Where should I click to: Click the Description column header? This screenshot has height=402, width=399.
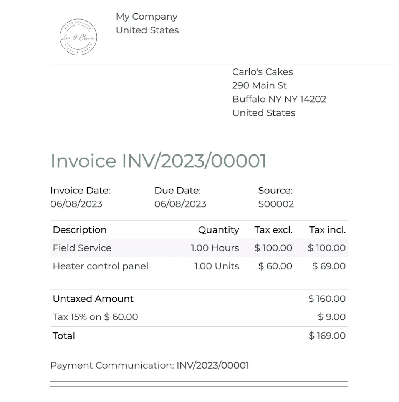[x=79, y=230]
